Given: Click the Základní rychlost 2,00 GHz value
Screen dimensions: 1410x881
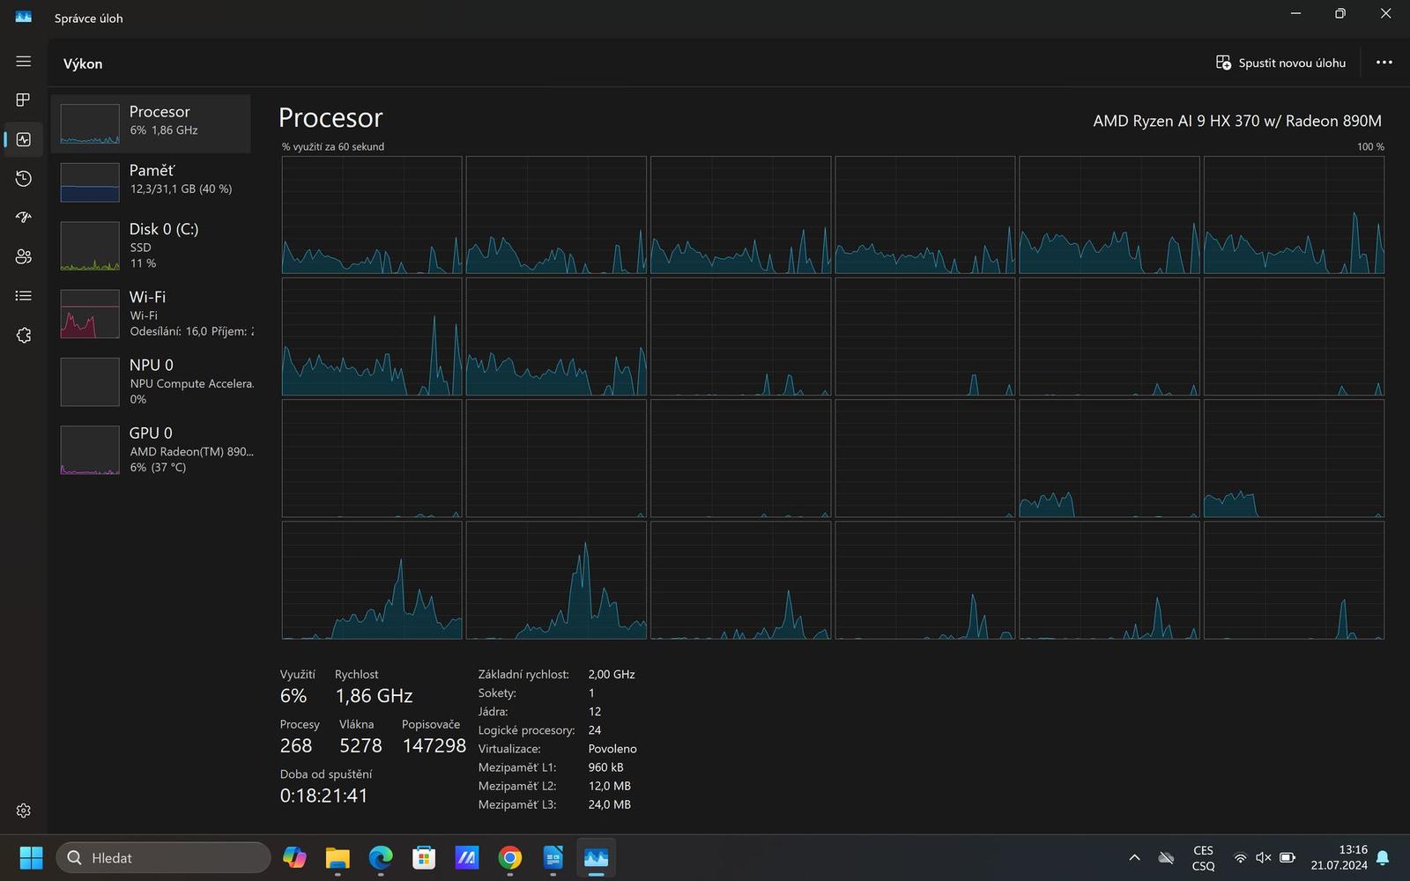Looking at the screenshot, I should point(612,674).
